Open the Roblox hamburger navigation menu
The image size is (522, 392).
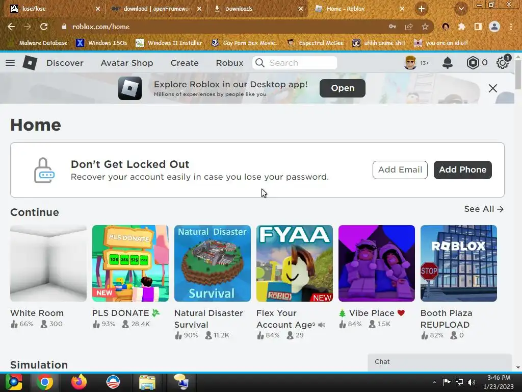pos(10,63)
